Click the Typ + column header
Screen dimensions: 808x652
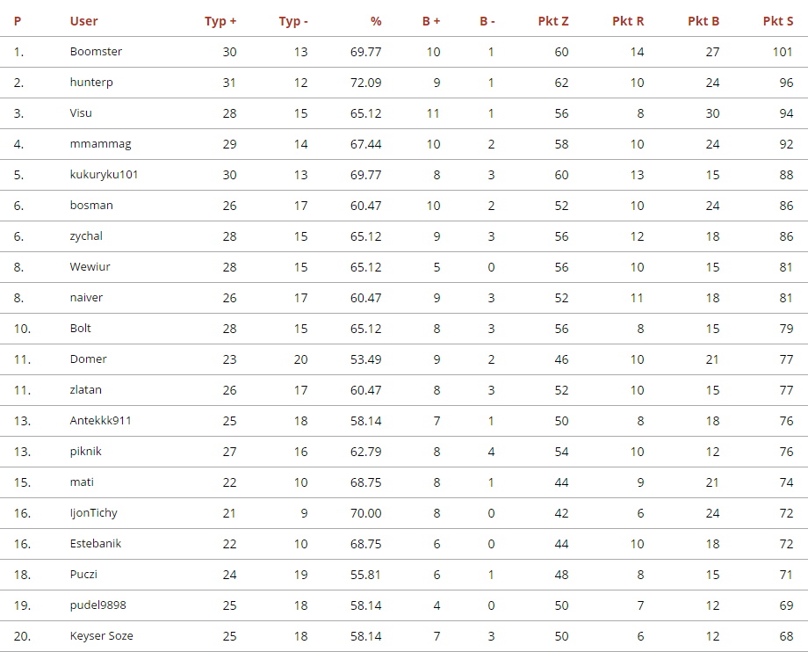[x=220, y=21]
